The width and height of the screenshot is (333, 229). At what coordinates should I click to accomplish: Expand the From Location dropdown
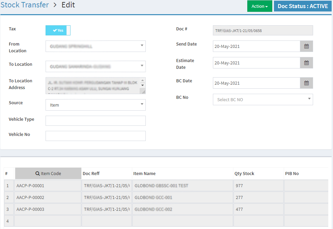[x=95, y=46]
